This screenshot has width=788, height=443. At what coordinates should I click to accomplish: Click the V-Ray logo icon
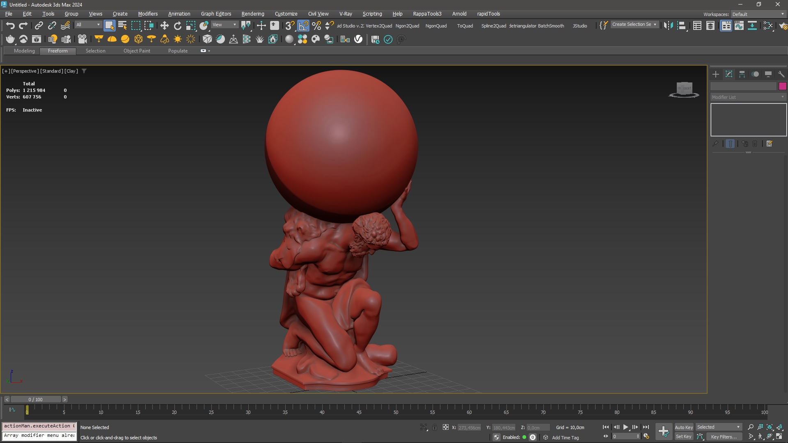pos(358,39)
